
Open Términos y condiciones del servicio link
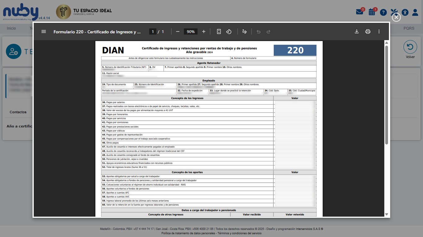tap(239, 233)
